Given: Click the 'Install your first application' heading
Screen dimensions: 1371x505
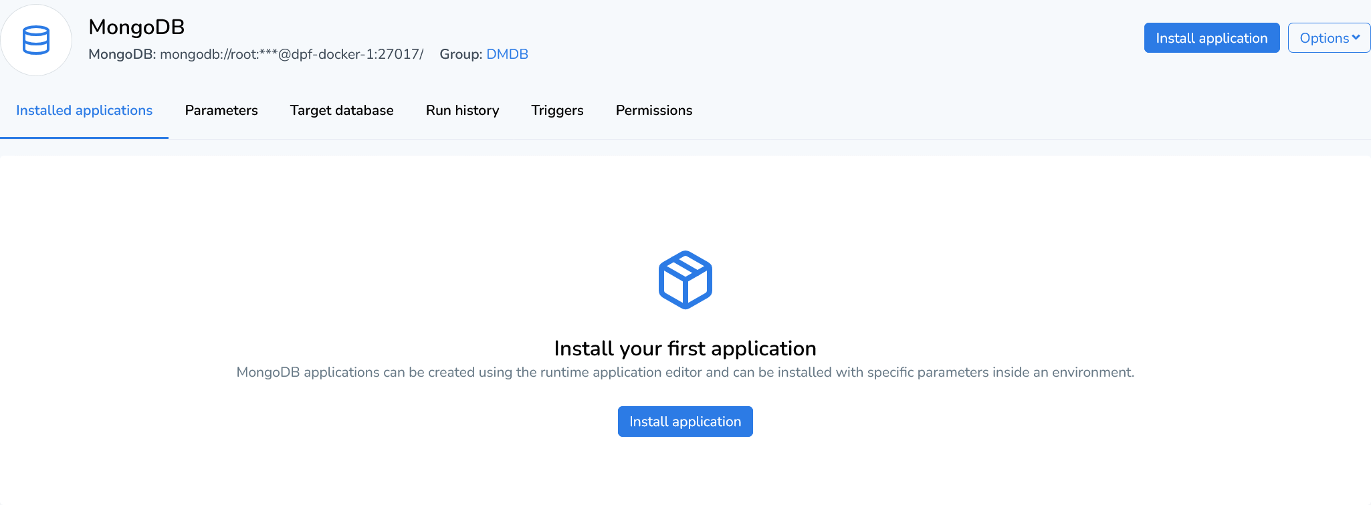Looking at the screenshot, I should tap(685, 349).
